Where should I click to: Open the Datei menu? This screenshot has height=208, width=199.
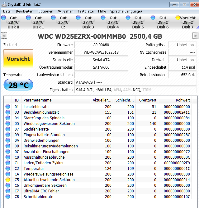pyautogui.click(x=7, y=11)
